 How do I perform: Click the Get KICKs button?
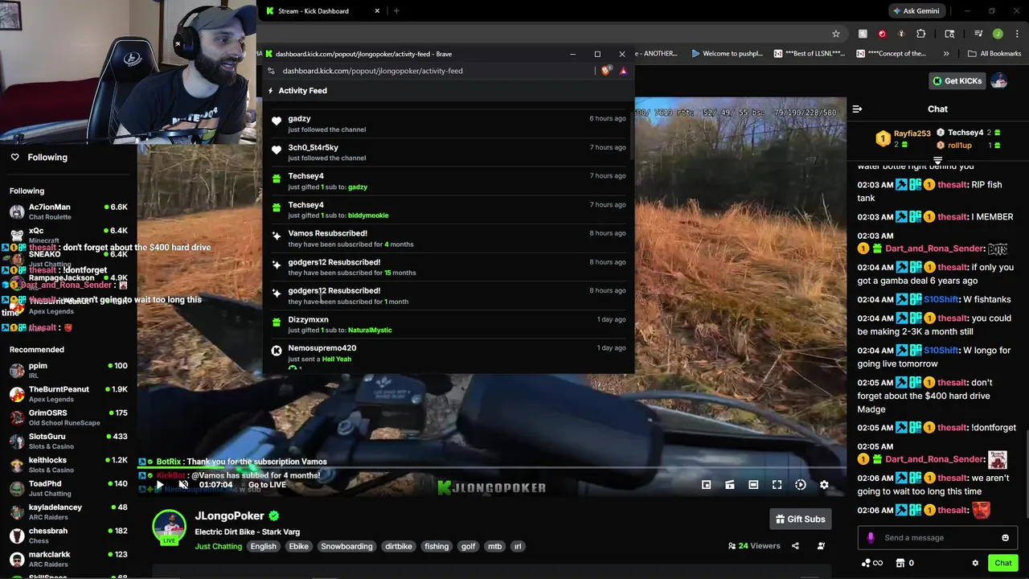[x=956, y=80]
